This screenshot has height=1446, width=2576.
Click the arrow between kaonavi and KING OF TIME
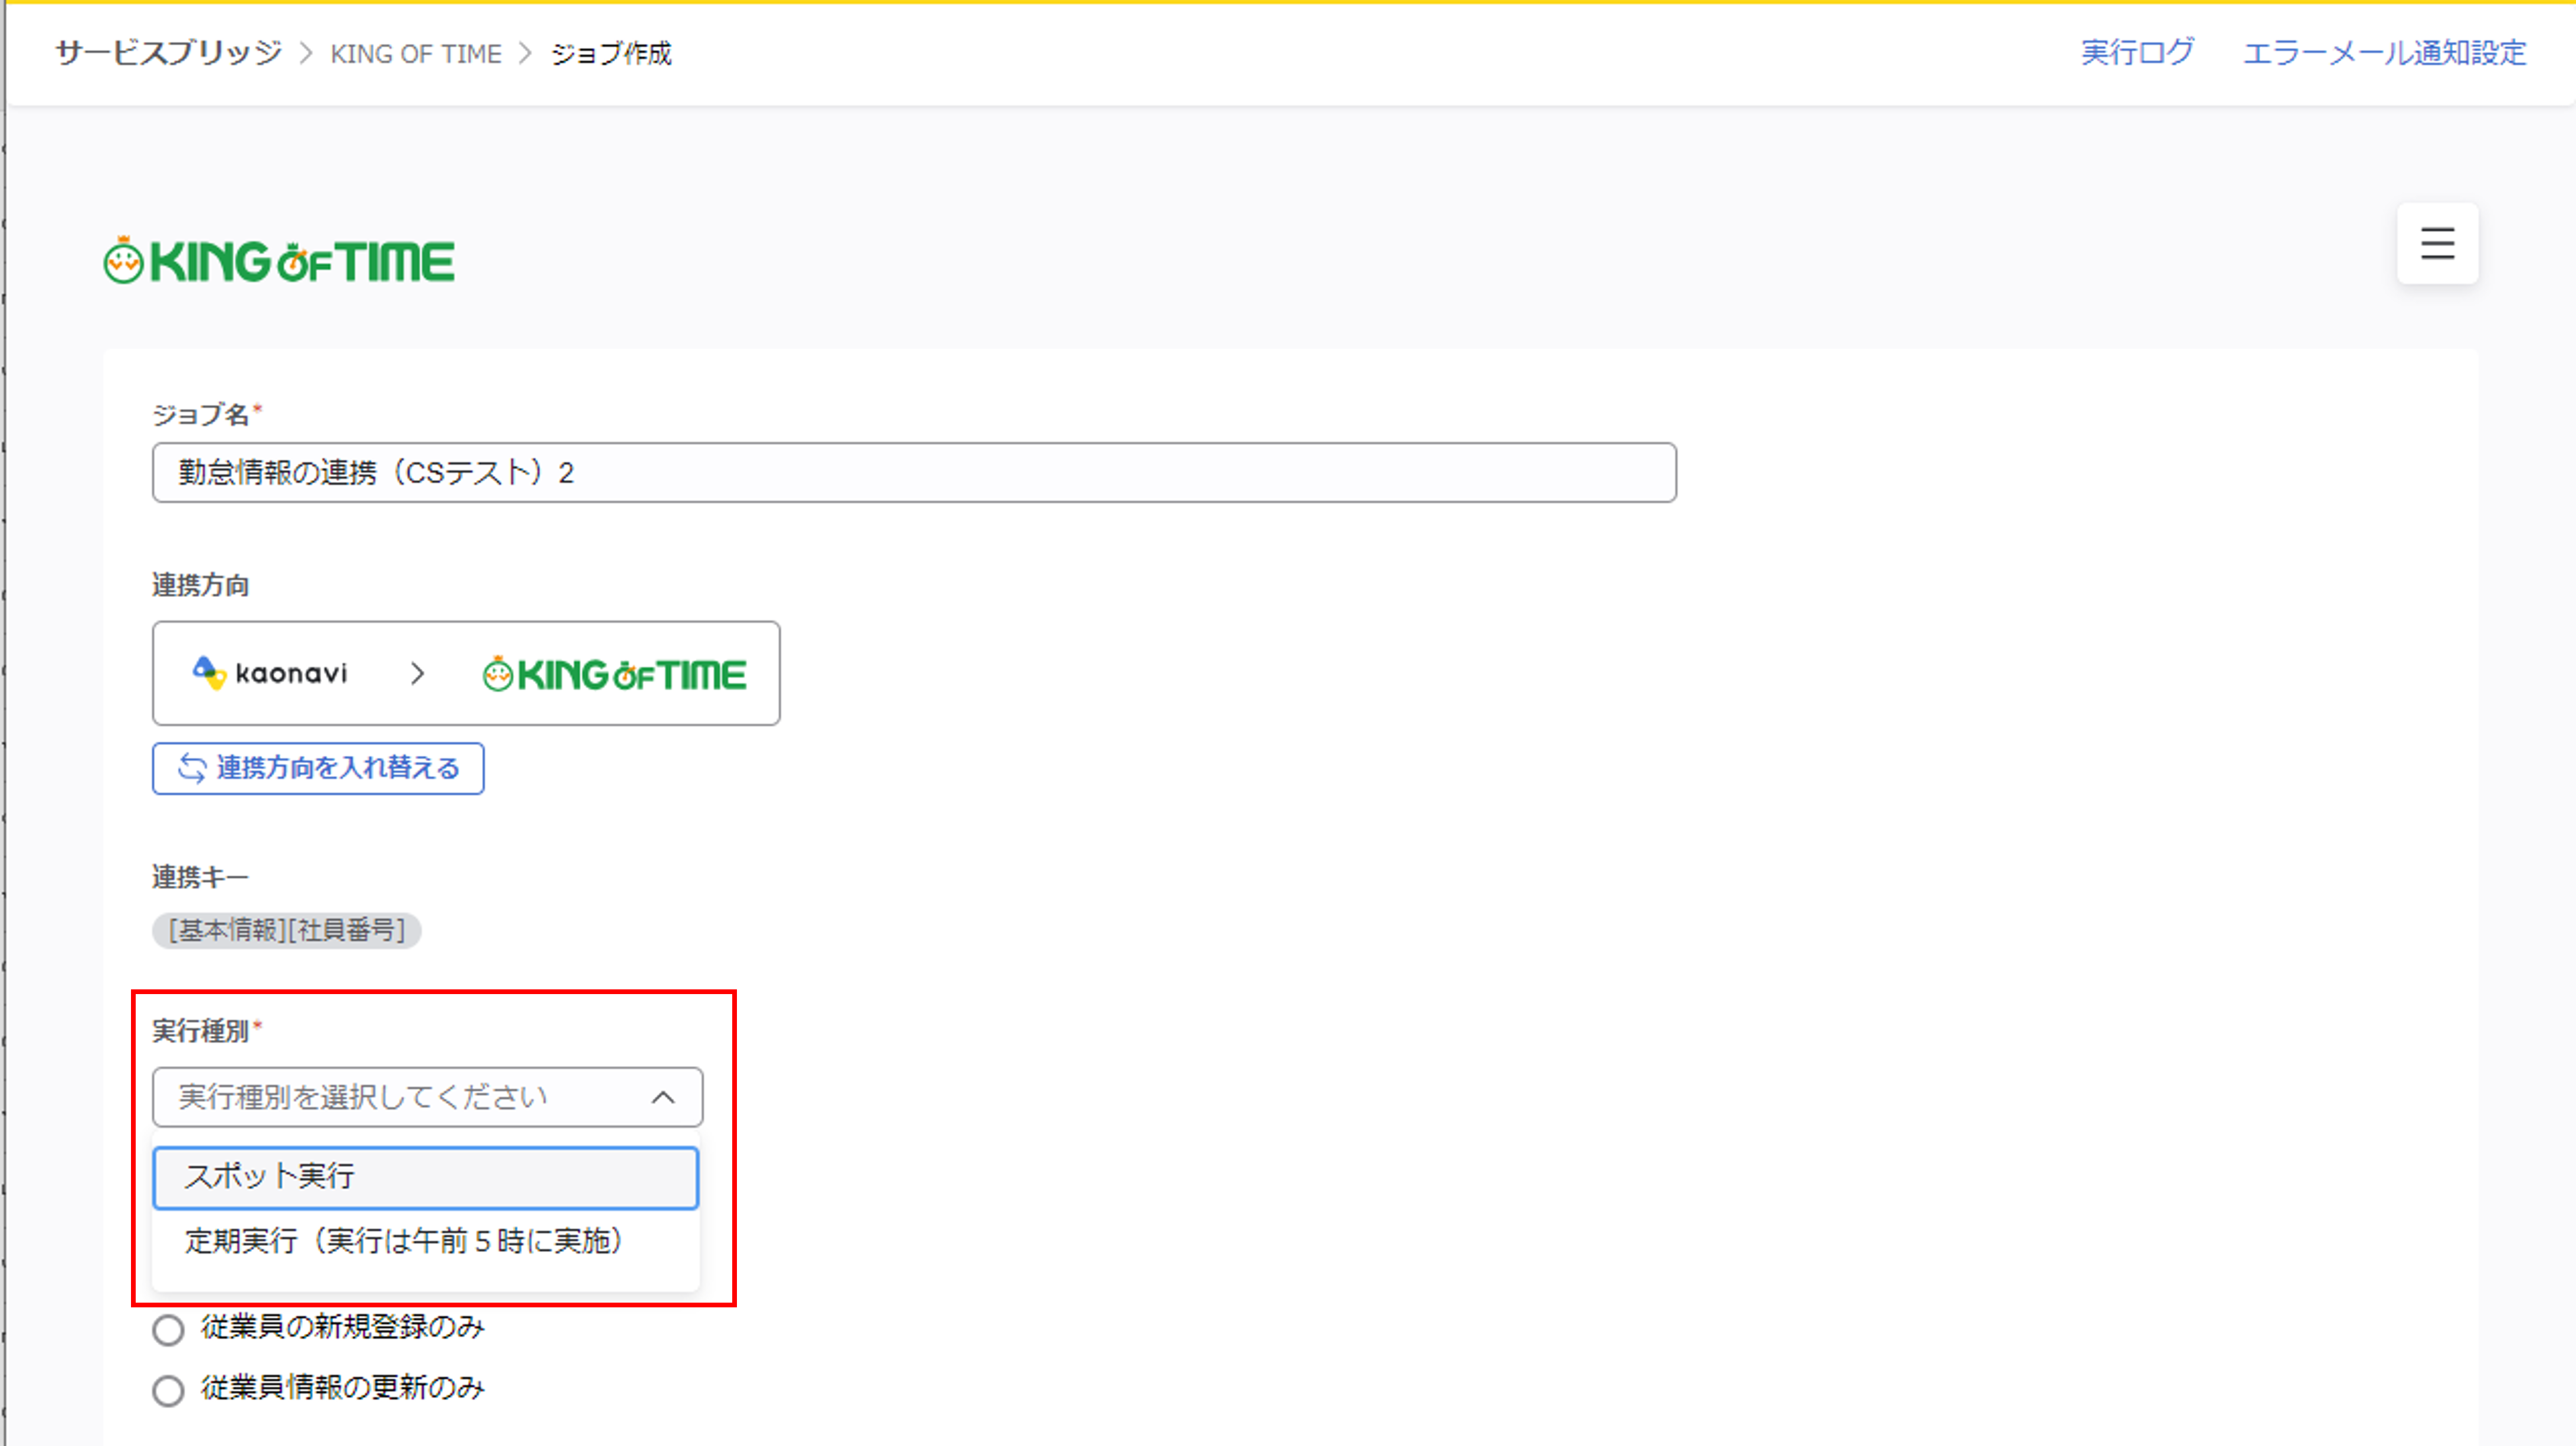[x=417, y=674]
